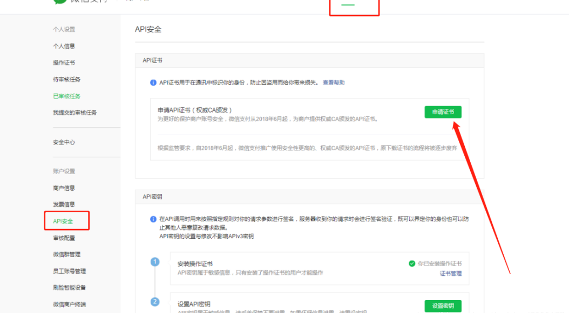
Task: Go to 操作证书 in the sidebar
Action: [x=64, y=63]
